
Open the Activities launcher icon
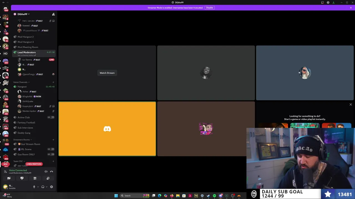[35, 178]
